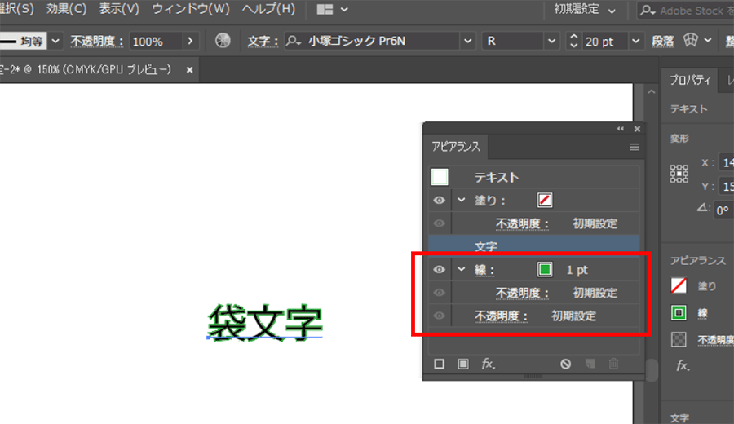Toggle visibility of the 線 stroke row
This screenshot has width=734, height=424.
coord(439,270)
